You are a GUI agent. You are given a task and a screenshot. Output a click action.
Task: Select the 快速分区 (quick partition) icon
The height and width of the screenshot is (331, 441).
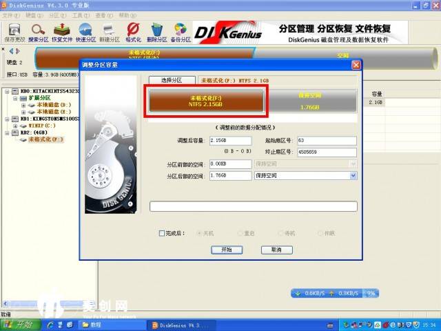[86, 31]
